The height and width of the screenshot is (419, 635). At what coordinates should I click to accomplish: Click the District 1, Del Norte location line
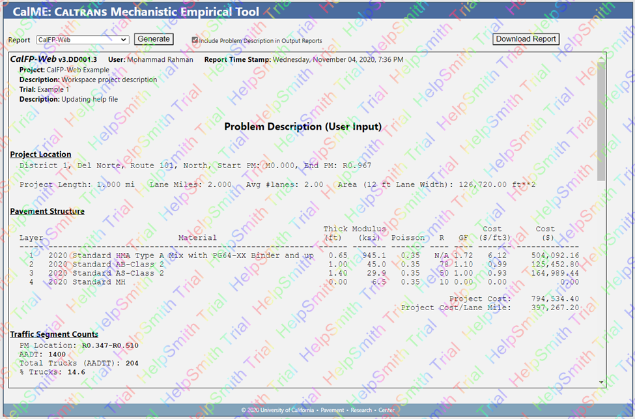[195, 166]
